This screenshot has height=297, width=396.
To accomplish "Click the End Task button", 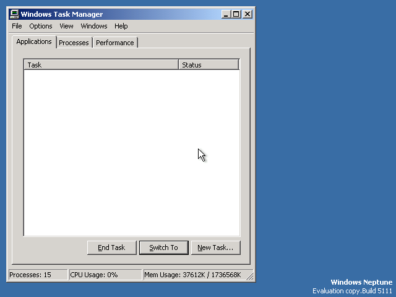I will (x=111, y=247).
